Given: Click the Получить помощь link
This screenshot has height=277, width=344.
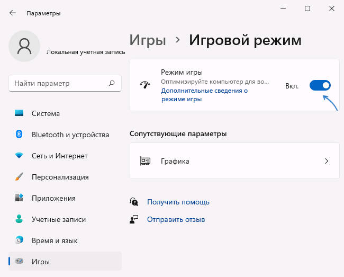Looking at the screenshot, I should [178, 202].
